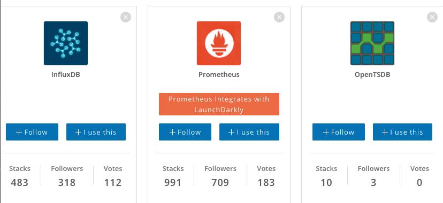Open the Prometheus name link
The width and height of the screenshot is (443, 203).
(219, 75)
